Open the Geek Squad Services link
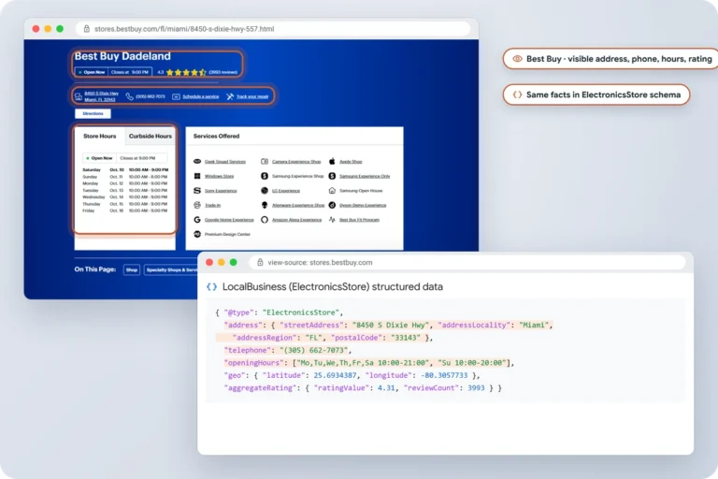 [x=224, y=162]
